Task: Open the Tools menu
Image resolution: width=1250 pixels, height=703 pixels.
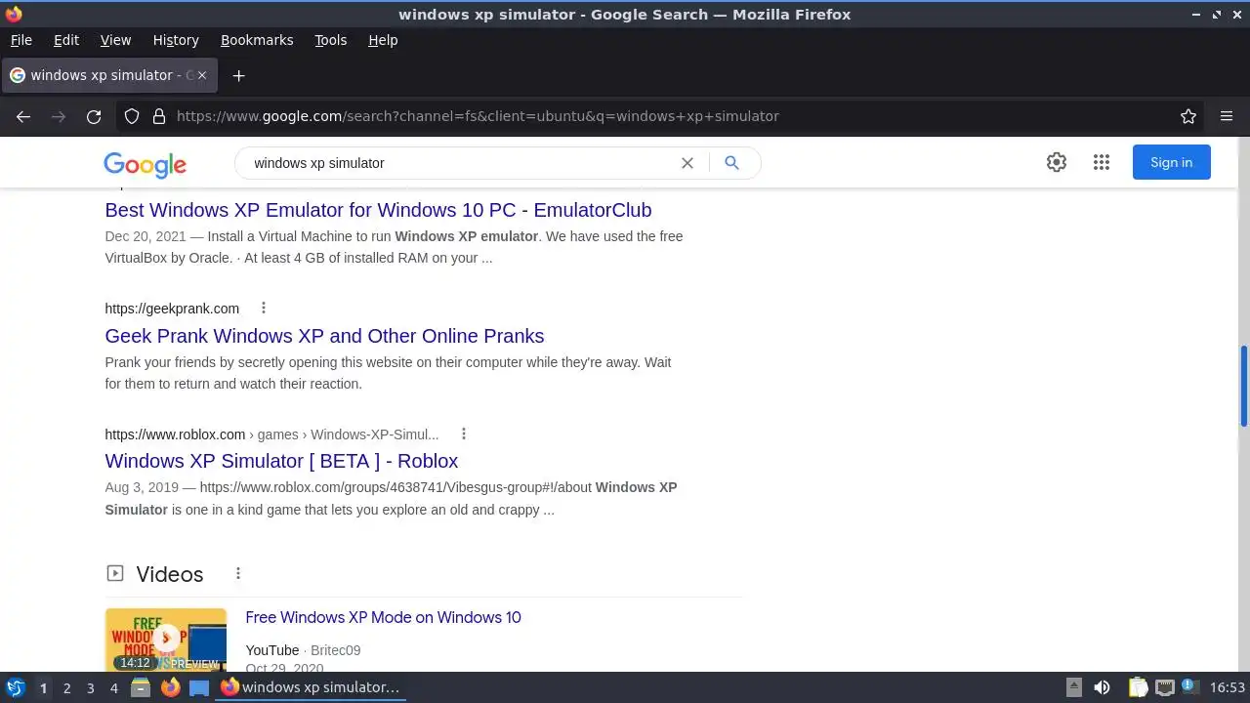Action: [x=330, y=40]
